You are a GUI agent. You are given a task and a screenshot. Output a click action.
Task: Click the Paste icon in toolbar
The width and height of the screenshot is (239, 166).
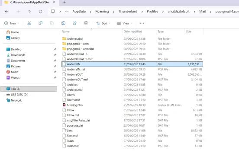point(52,23)
